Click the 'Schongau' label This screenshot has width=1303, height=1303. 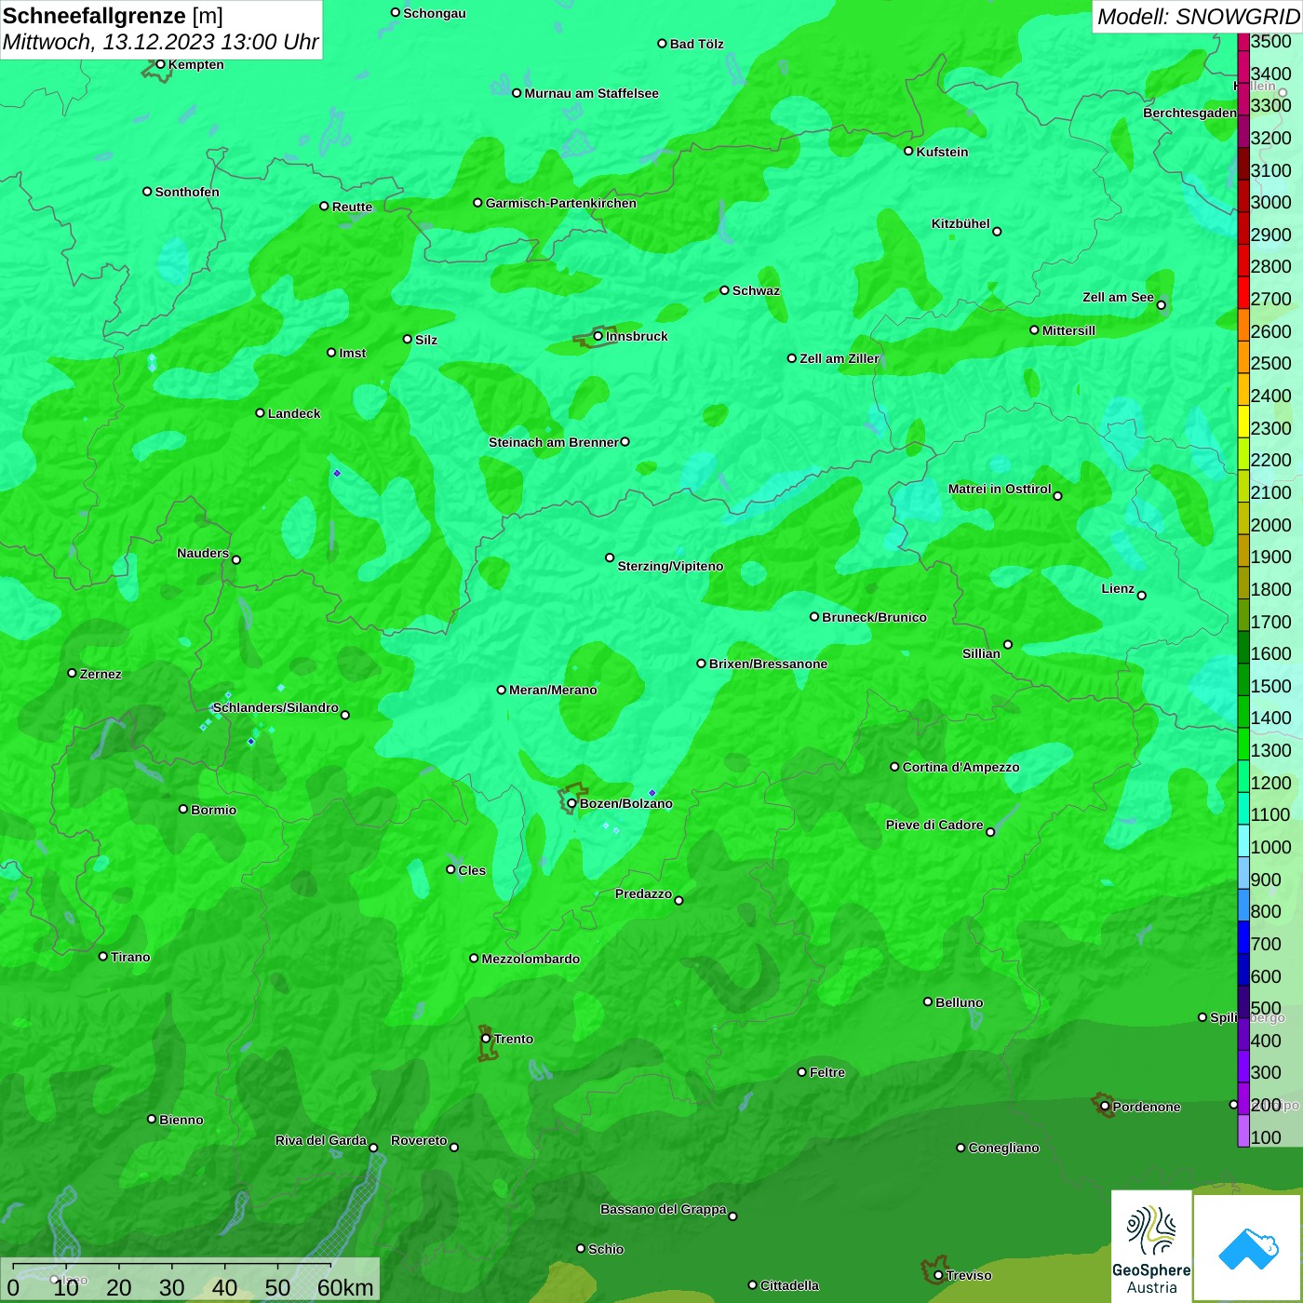(435, 13)
